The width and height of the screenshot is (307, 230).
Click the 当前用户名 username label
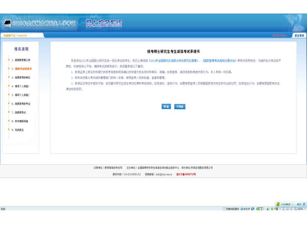coord(15,35)
